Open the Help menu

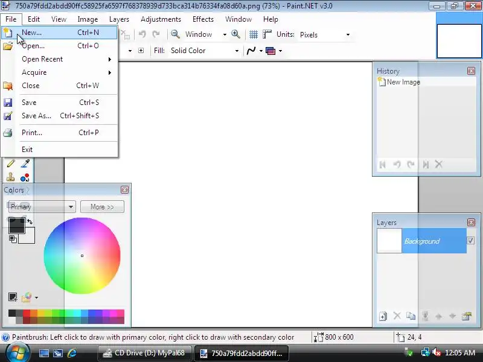[x=270, y=19]
